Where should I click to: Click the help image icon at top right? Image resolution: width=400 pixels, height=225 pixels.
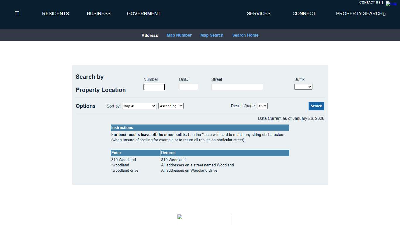pos(392,4)
